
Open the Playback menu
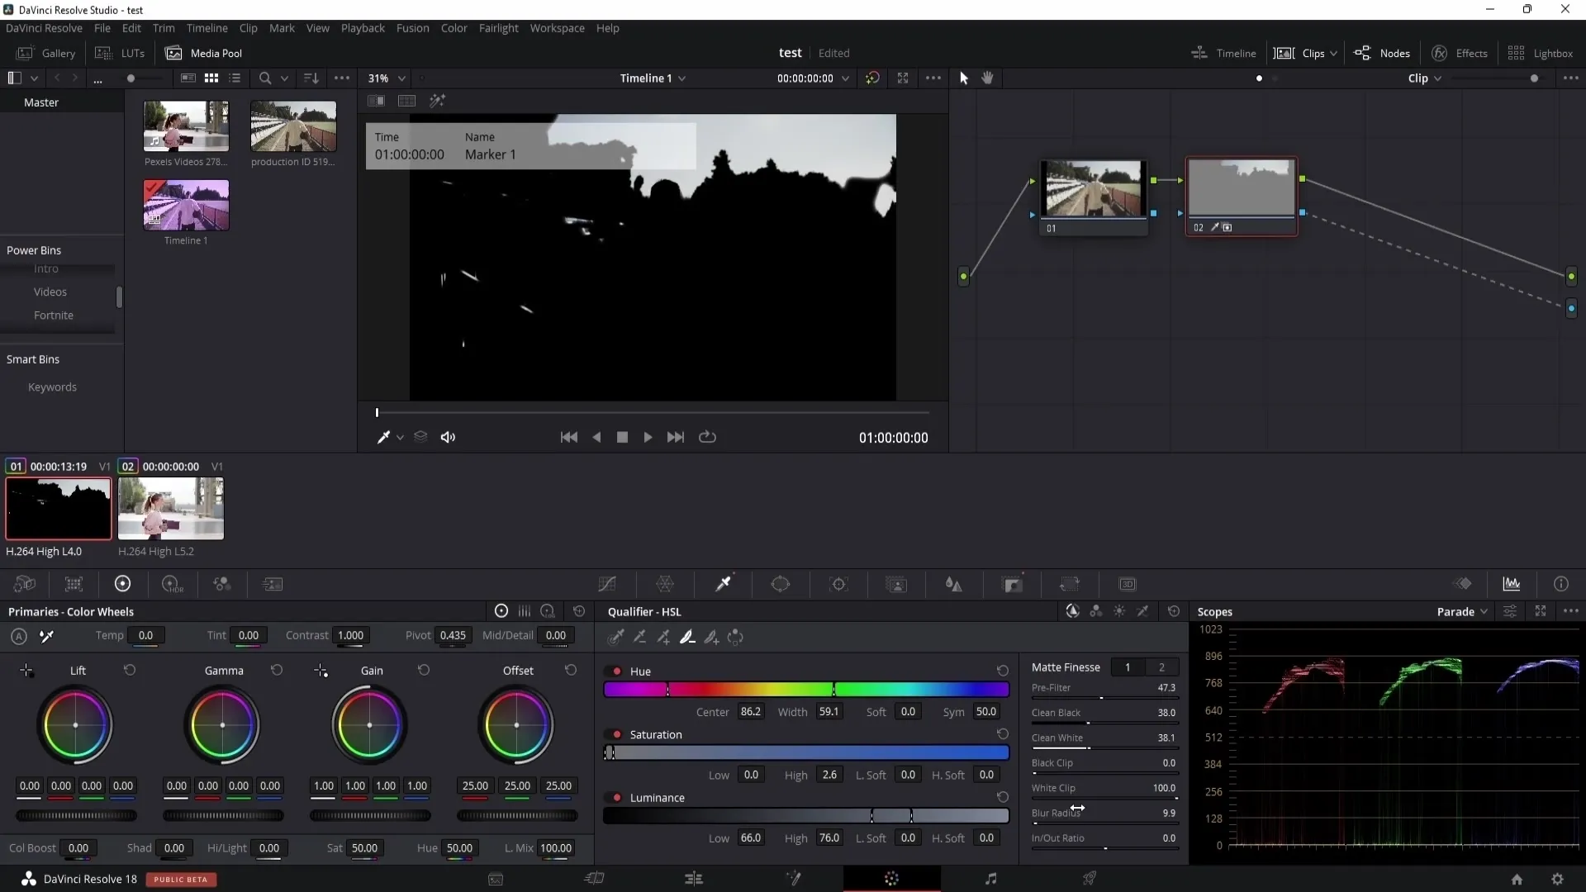[363, 28]
